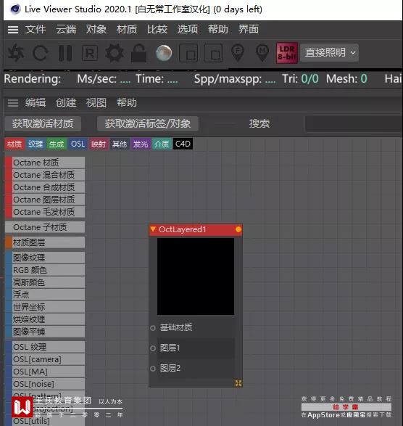
Task: Select 图像平铺 node entry
Action: tap(45, 332)
